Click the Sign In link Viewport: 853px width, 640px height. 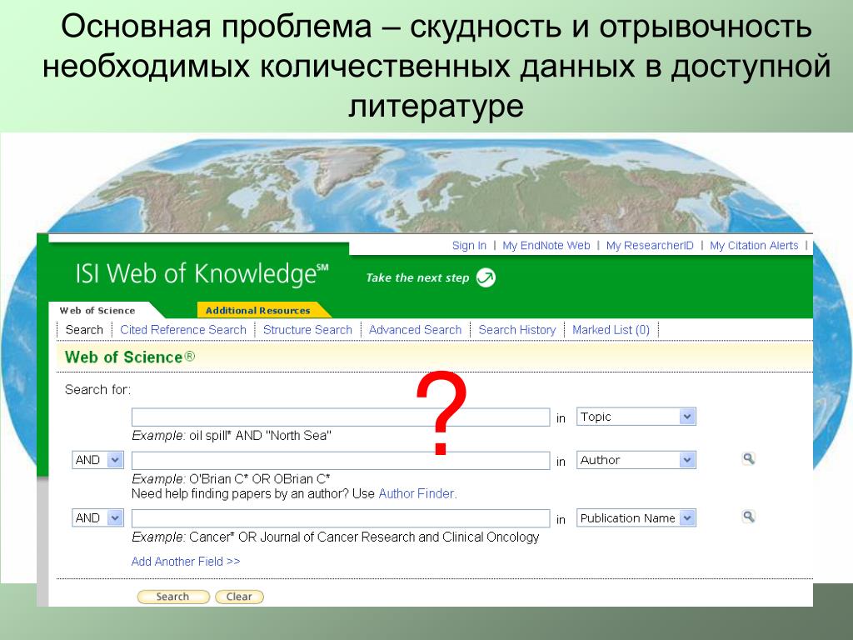tap(469, 246)
